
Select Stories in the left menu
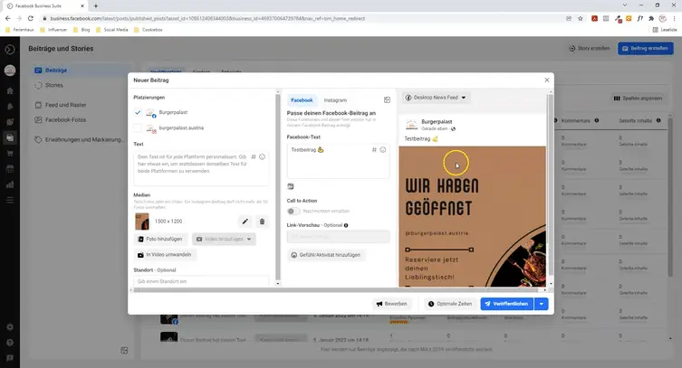tap(81, 86)
